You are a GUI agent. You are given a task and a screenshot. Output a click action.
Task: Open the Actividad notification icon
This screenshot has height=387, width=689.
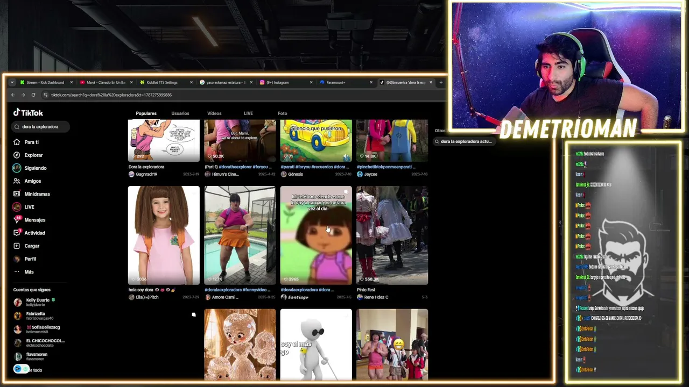(x=17, y=233)
